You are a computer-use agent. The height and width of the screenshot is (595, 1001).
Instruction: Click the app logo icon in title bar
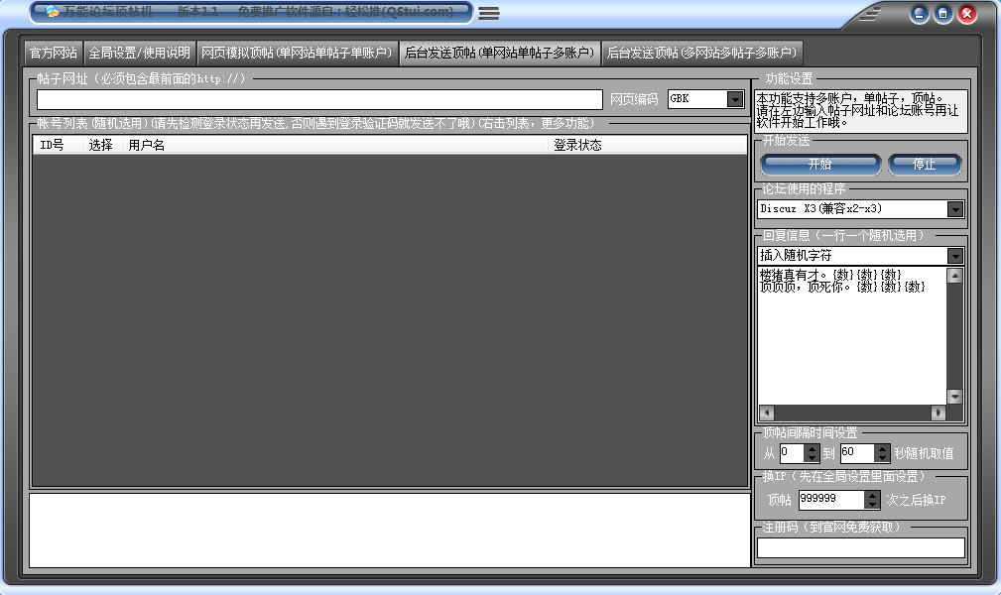(52, 13)
